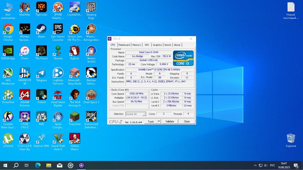
Task: Click the Validate button
Action: (170, 121)
